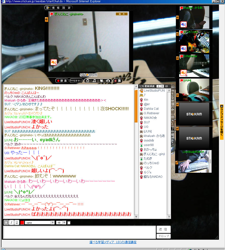The height and width of the screenshot is (250, 225).
Task: Click the webcam icon in media toolbar
Action: pyautogui.click(x=88, y=81)
